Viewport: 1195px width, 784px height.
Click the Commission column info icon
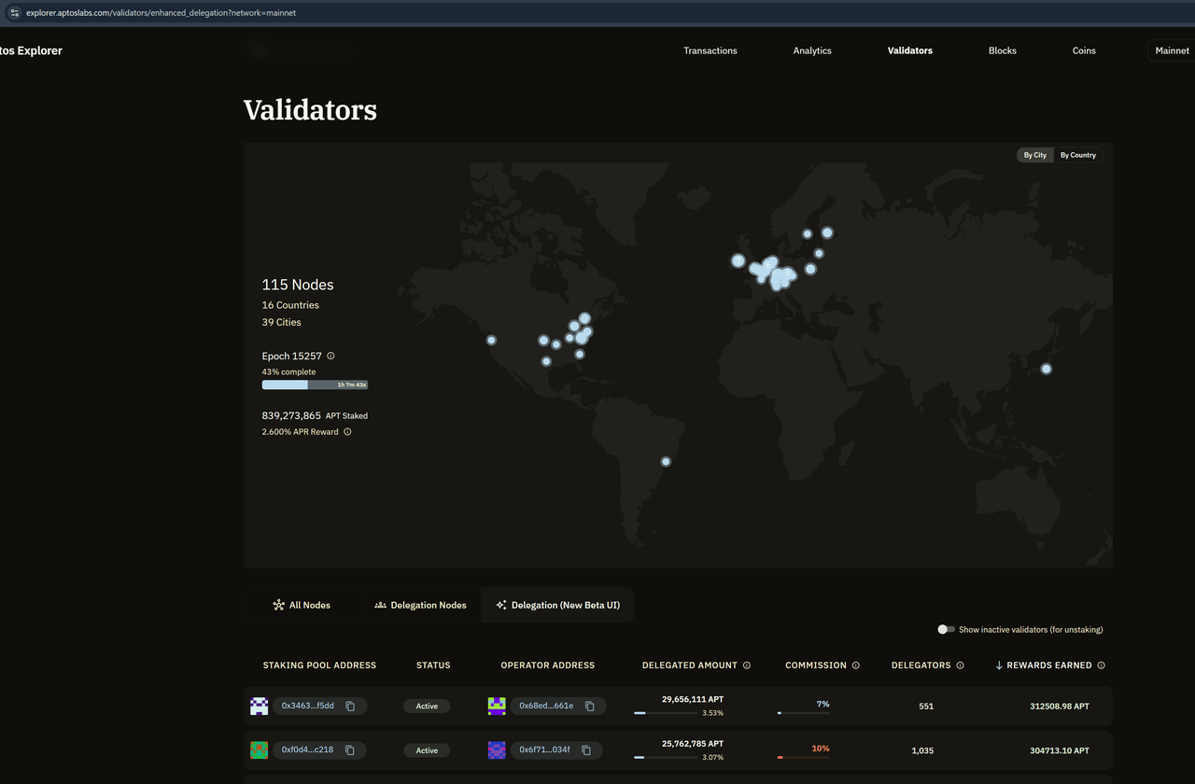(857, 665)
